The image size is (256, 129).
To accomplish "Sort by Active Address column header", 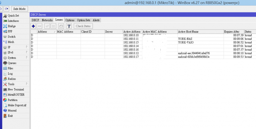I will (x=132, y=32).
